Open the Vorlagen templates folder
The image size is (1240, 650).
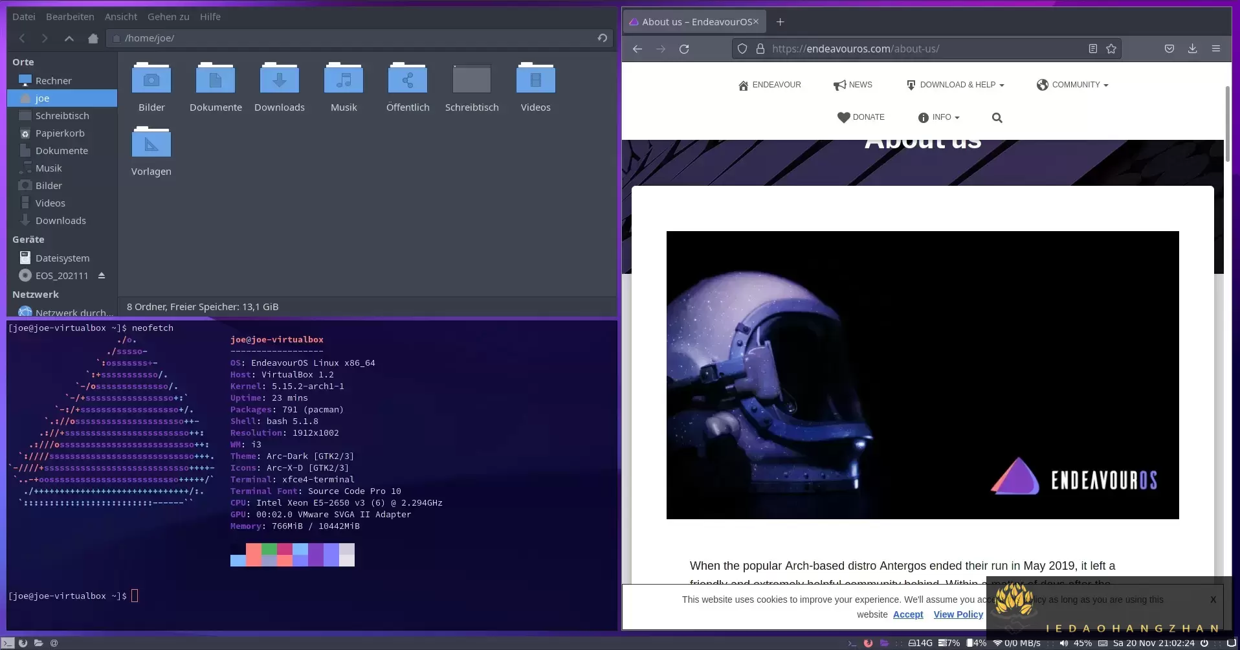point(151,143)
